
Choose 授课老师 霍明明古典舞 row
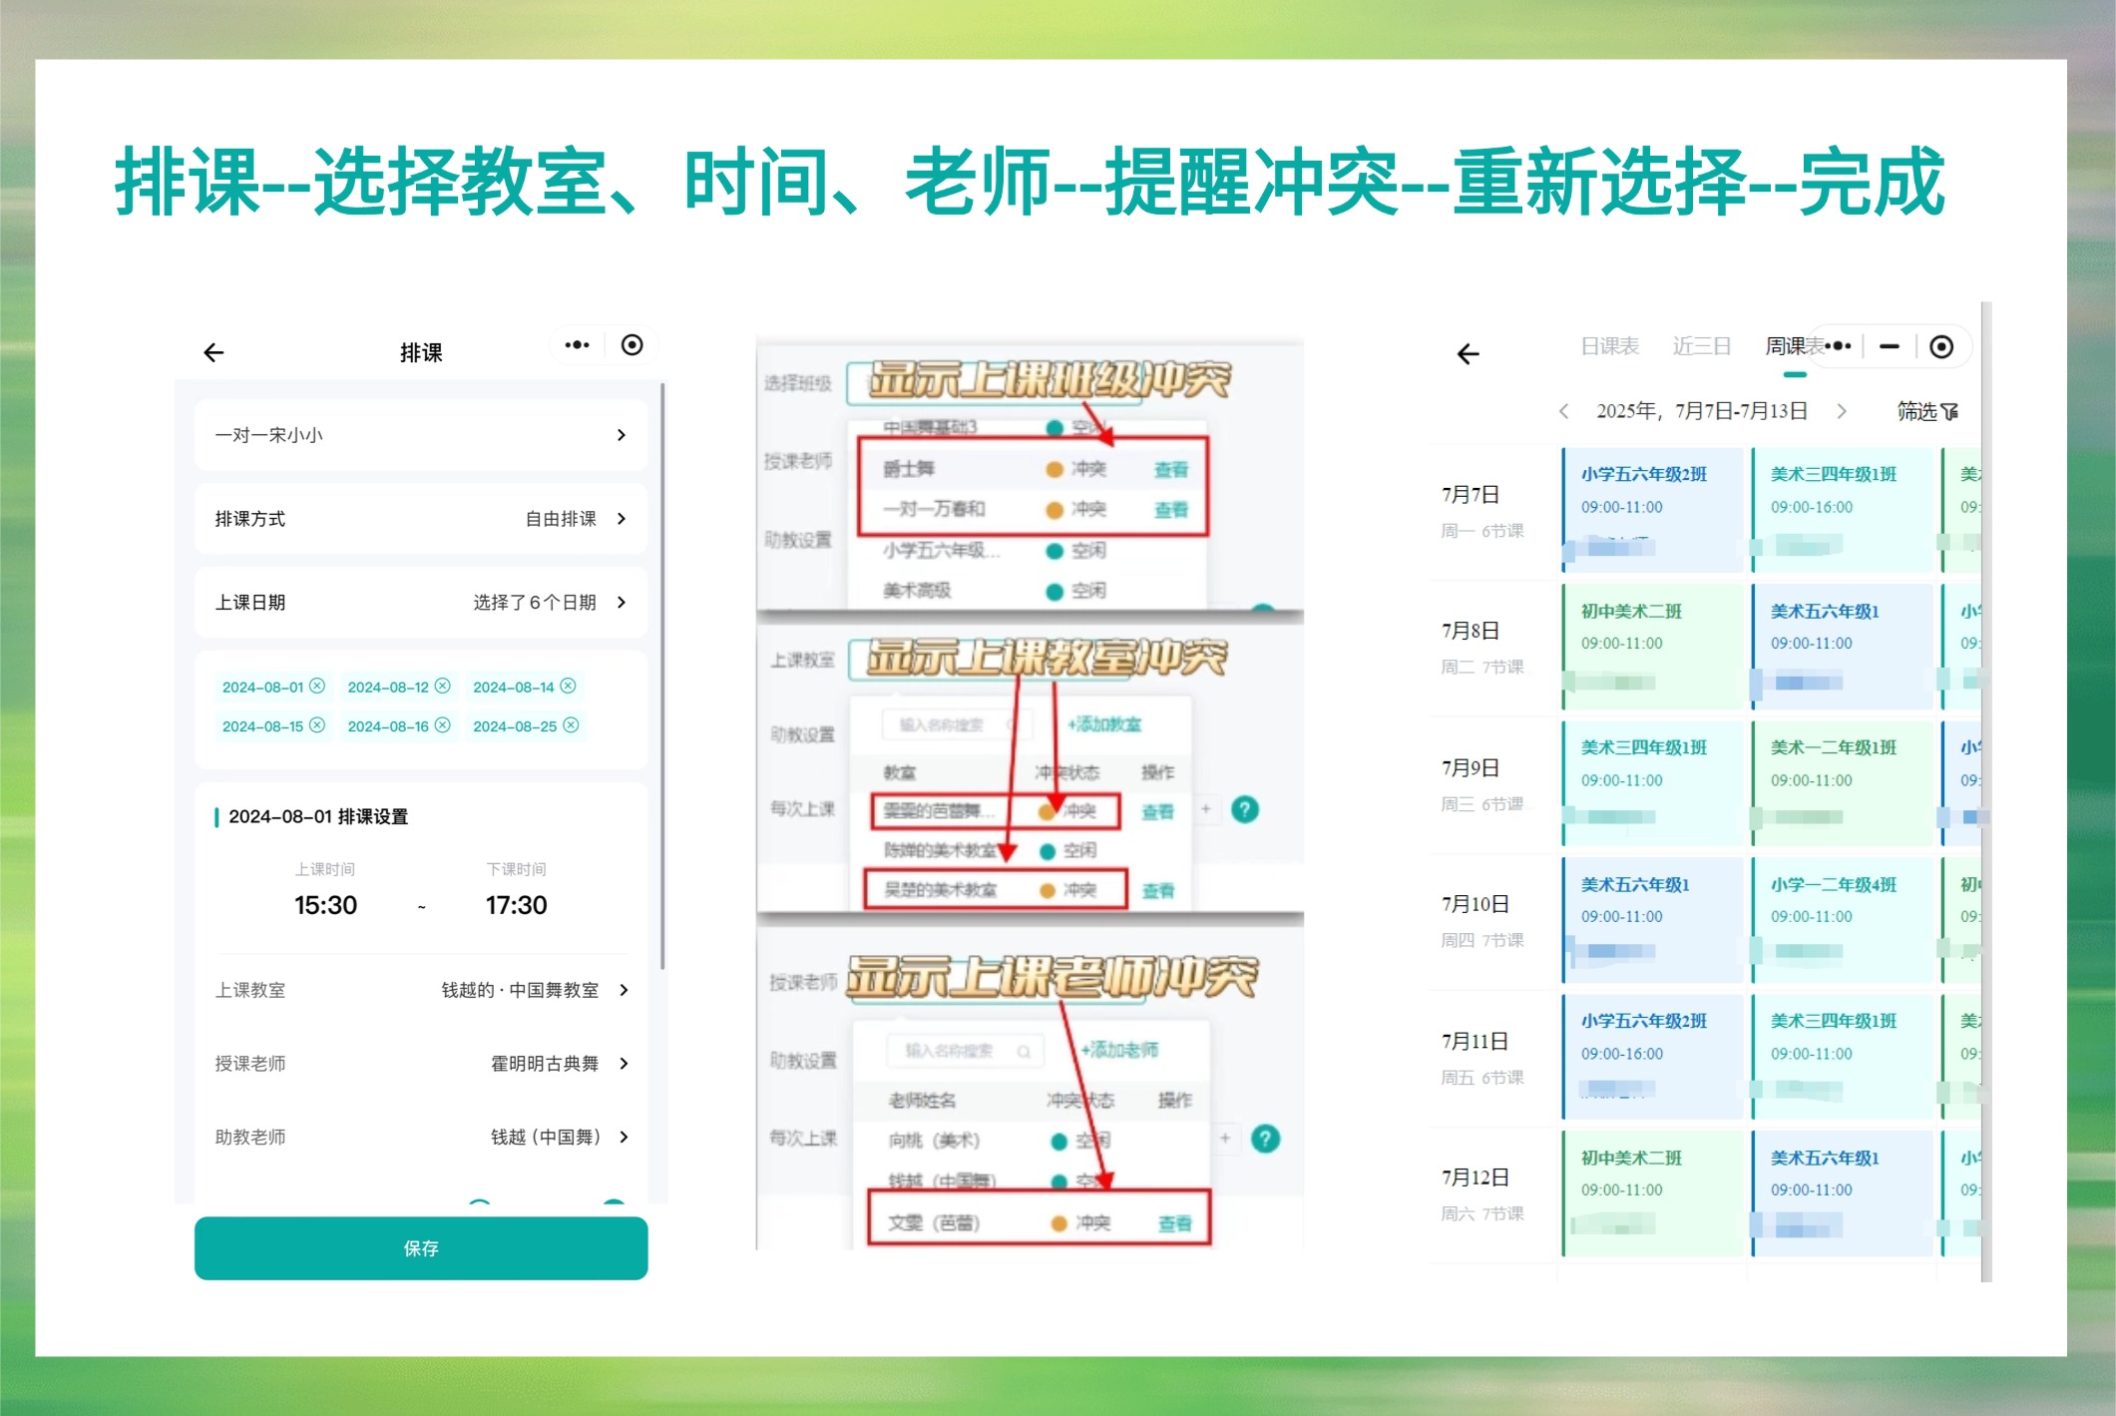pyautogui.click(x=421, y=1064)
